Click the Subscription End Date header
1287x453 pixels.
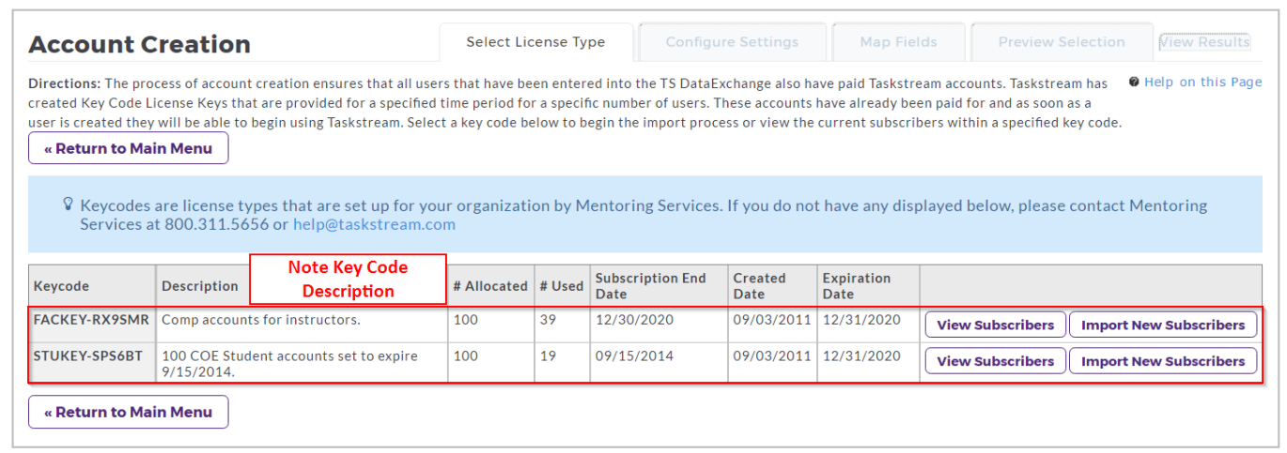[659, 286]
